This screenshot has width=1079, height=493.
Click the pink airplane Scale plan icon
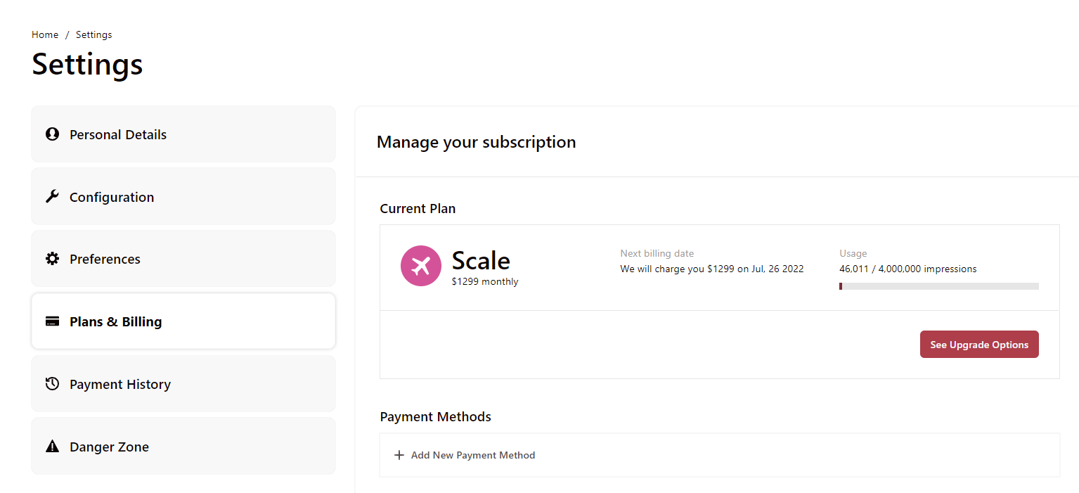421,266
